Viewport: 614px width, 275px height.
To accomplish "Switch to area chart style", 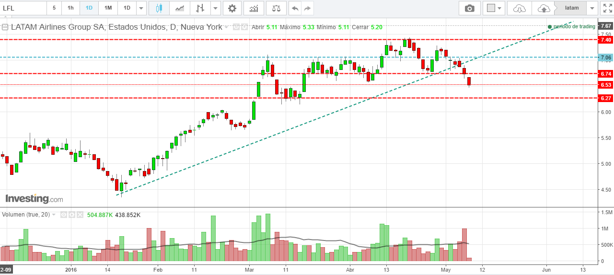I will (180, 8).
